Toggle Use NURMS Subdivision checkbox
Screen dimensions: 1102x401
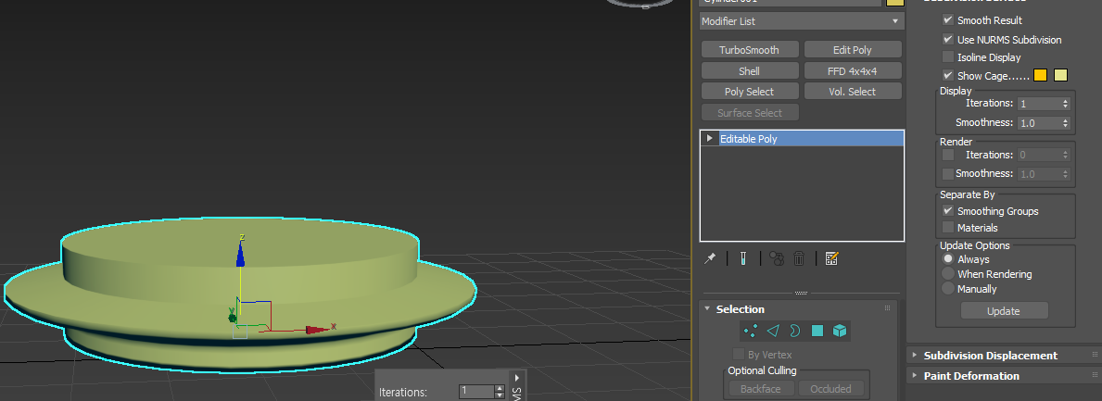click(x=948, y=39)
